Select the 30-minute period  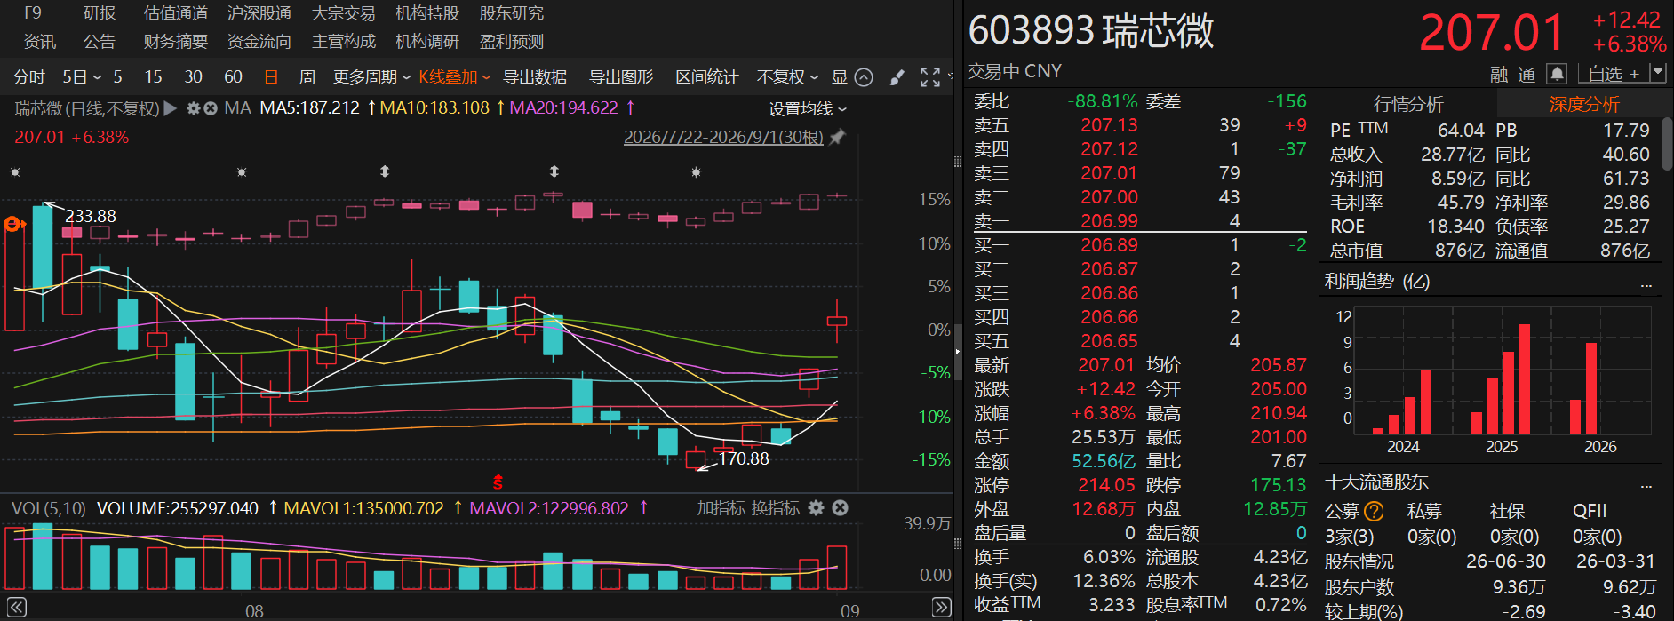click(x=194, y=77)
